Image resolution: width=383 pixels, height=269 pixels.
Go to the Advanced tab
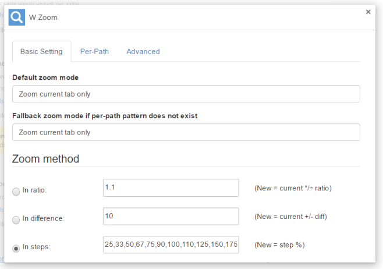coord(143,52)
